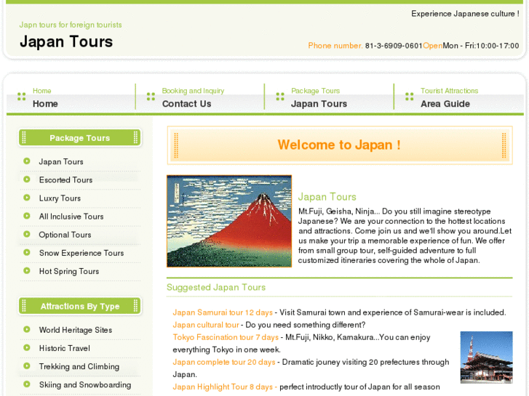Viewport: 529px width, 396px height.
Task: Open Historic Travel link
Action: coord(65,348)
